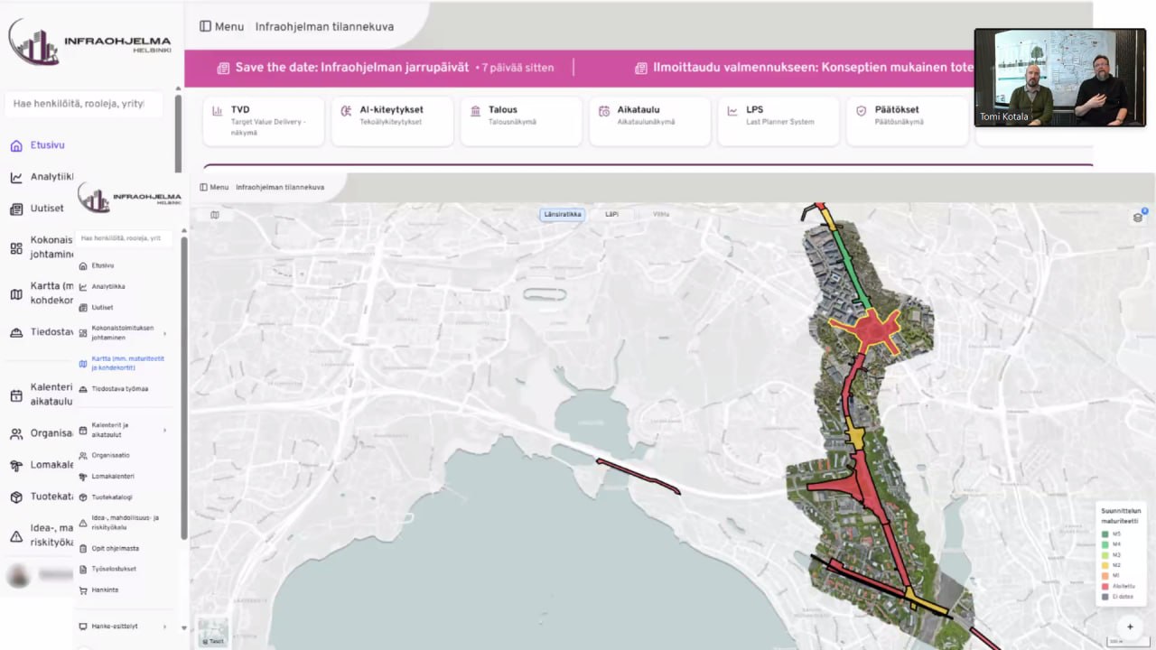
Task: Expand the Hanke-esittelyt submenu
Action: click(164, 627)
